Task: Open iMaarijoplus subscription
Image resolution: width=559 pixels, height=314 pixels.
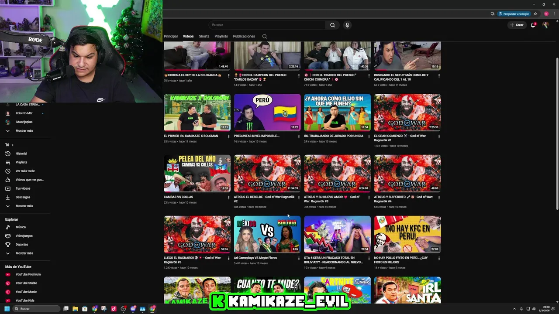Action: 24,122
